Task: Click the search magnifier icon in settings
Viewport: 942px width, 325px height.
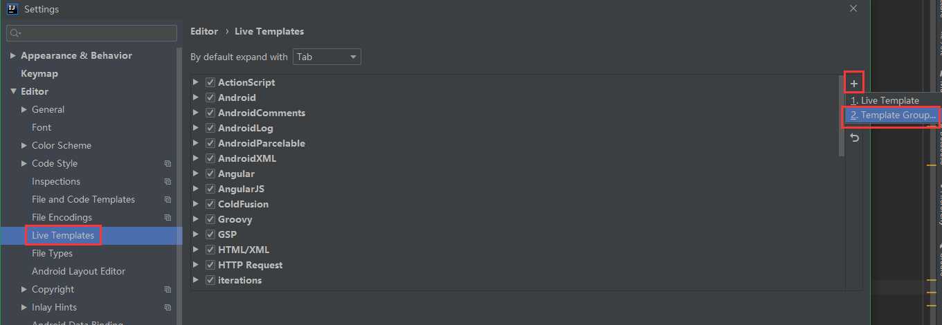Action: pyautogui.click(x=15, y=33)
